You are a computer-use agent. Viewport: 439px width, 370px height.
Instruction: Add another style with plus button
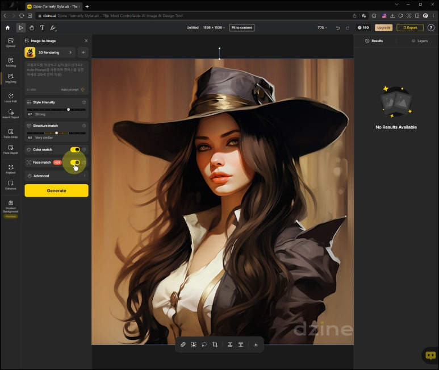(x=83, y=52)
